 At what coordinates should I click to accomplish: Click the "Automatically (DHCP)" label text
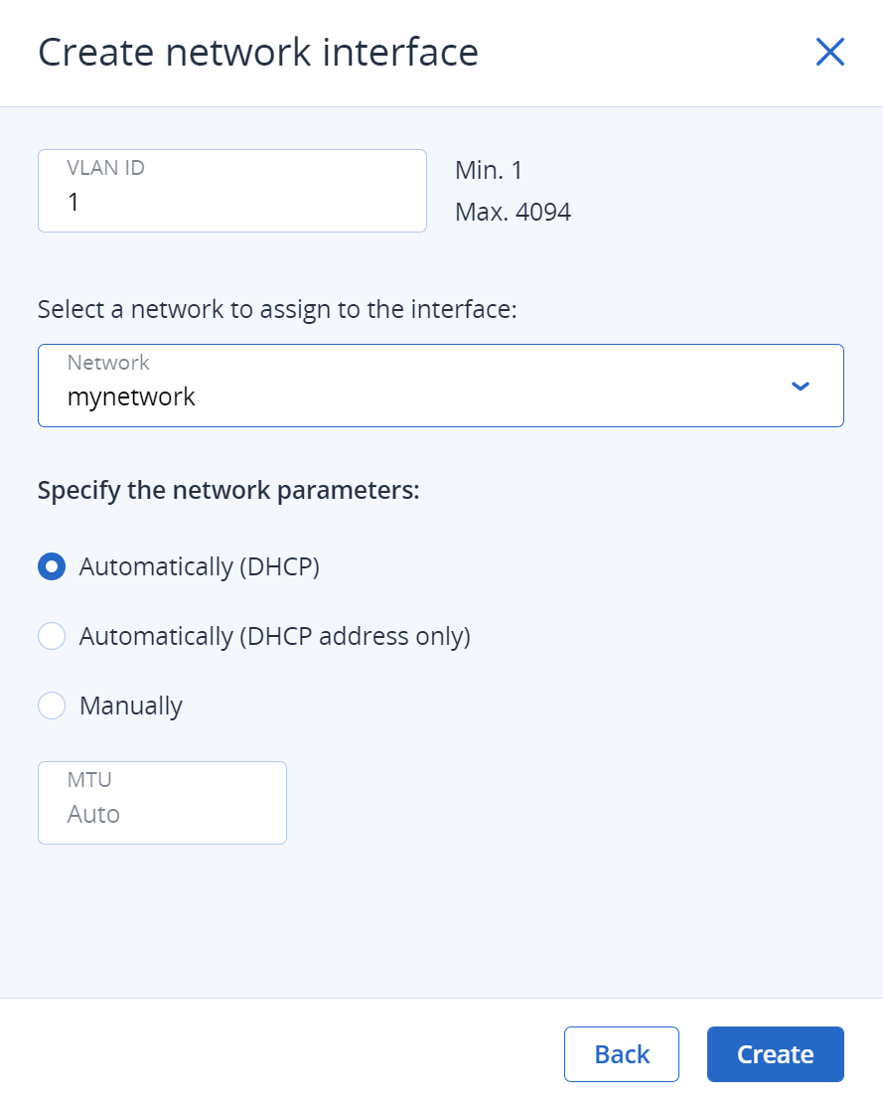[199, 566]
